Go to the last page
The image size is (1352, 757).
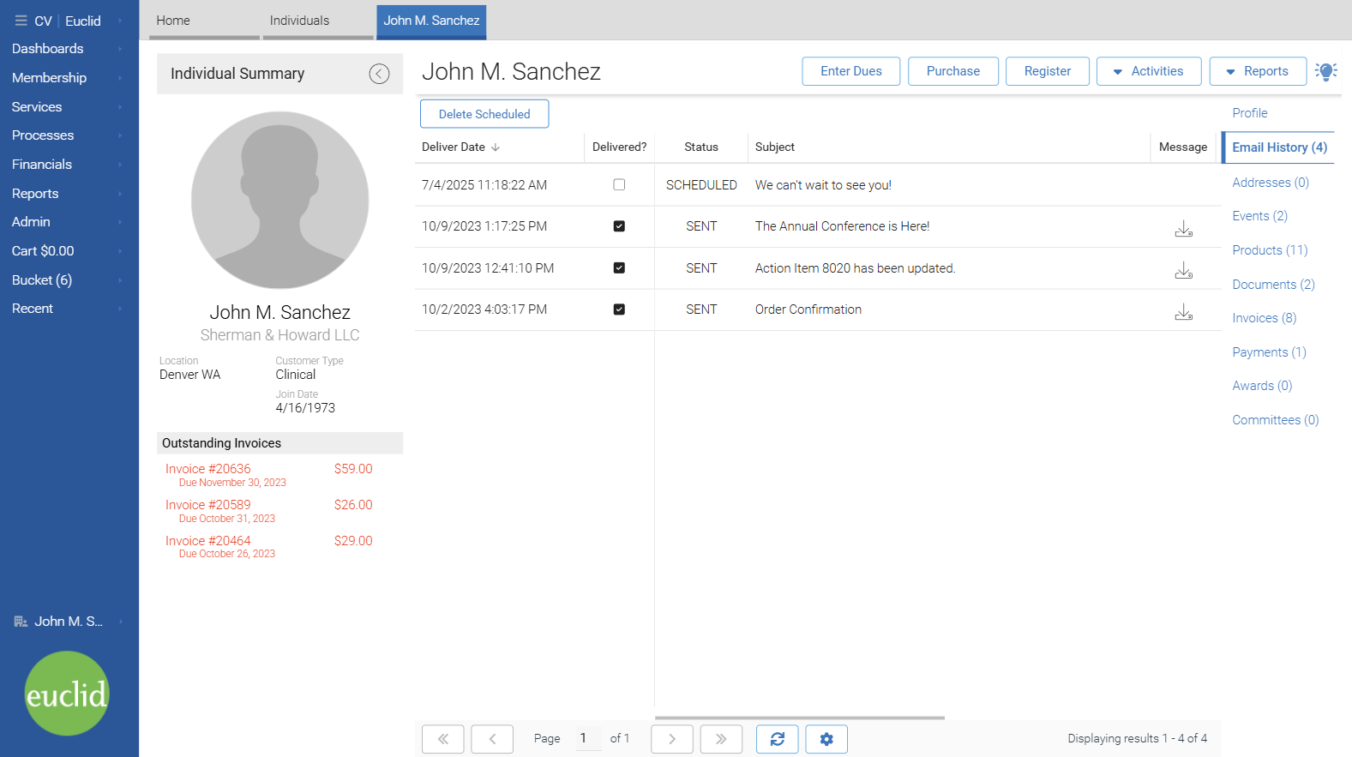tap(721, 739)
